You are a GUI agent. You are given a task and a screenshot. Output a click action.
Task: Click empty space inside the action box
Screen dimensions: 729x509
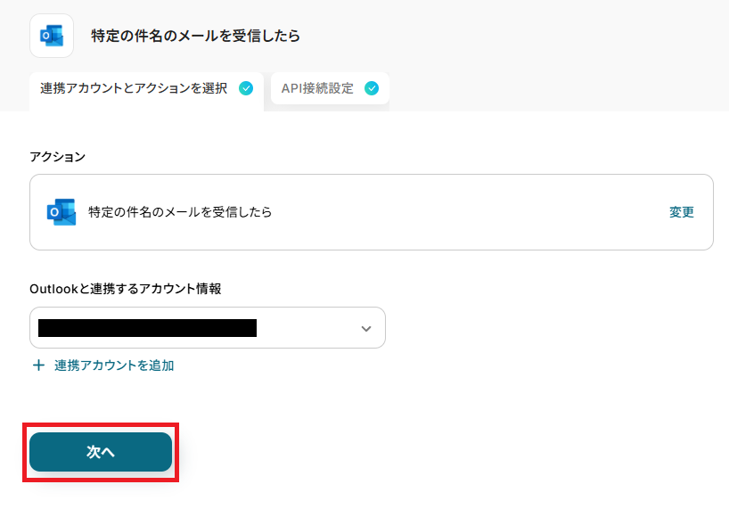coord(463,212)
